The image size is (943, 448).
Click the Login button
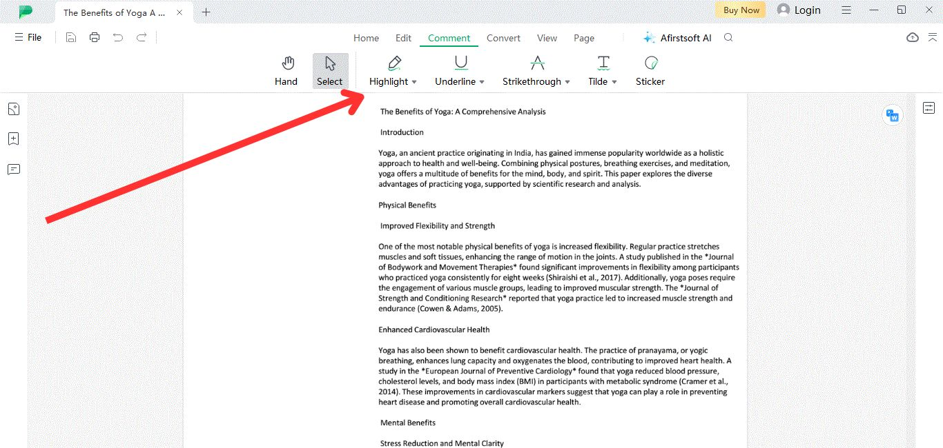(x=799, y=10)
